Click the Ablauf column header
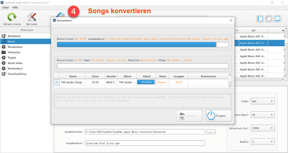Screen dimensions: 288x153 (147, 76)
